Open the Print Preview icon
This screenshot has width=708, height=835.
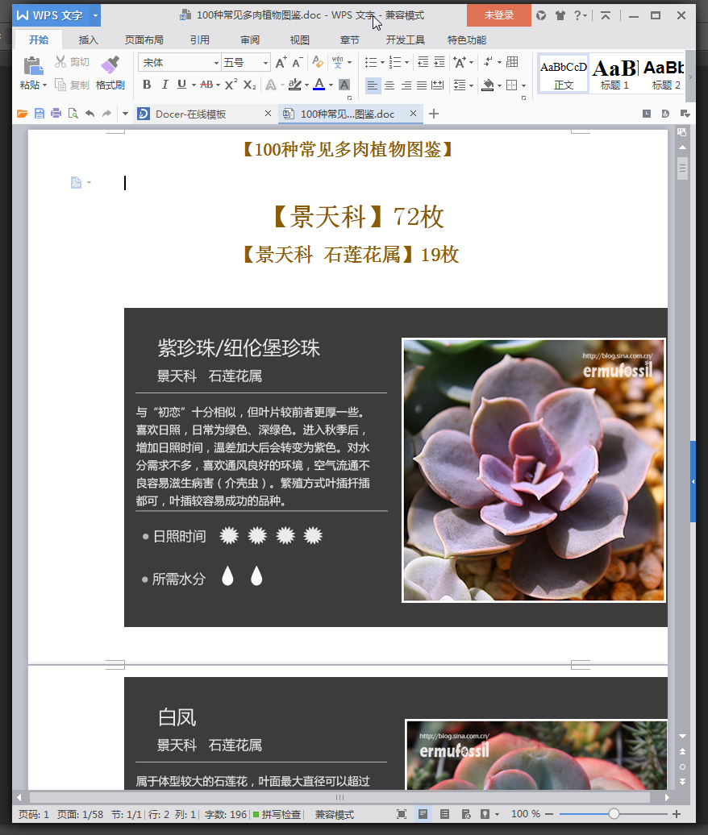[71, 114]
